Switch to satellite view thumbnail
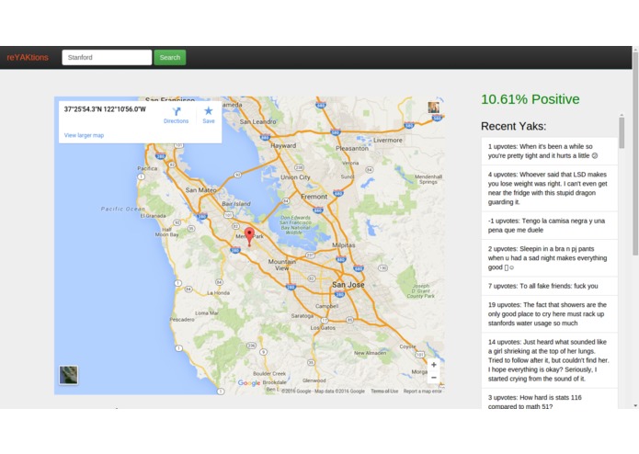Screen dimensions: 639x454 (x=68, y=375)
